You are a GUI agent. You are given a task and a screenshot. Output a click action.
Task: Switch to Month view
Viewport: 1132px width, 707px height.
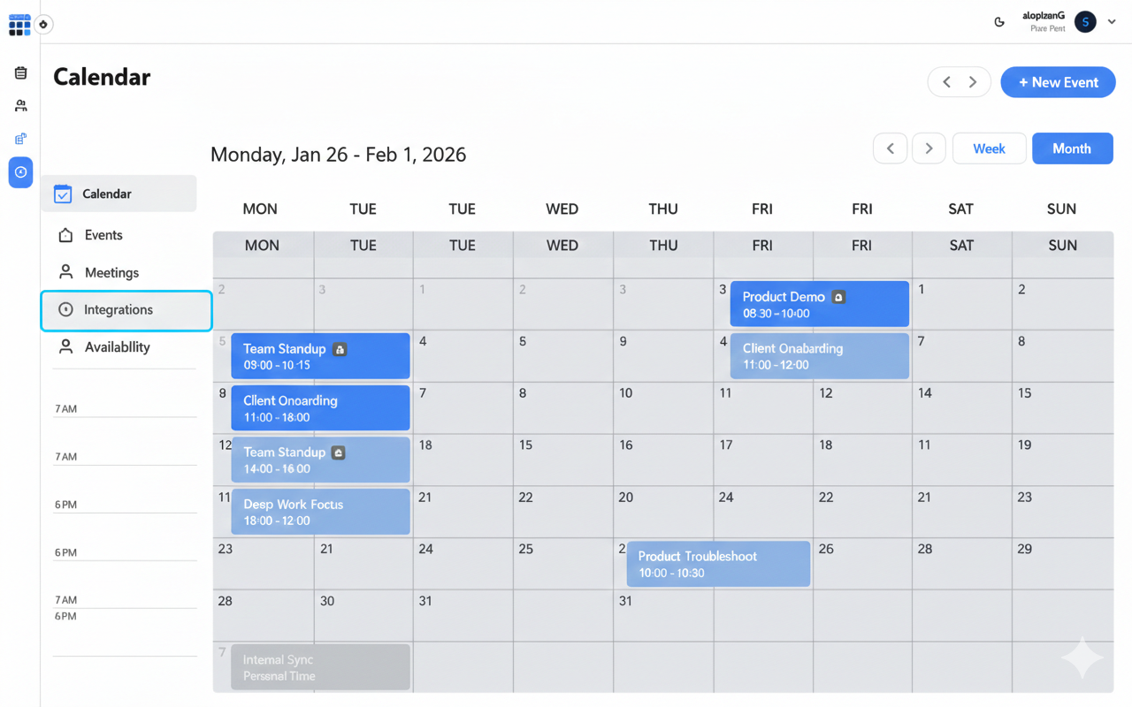click(x=1072, y=148)
